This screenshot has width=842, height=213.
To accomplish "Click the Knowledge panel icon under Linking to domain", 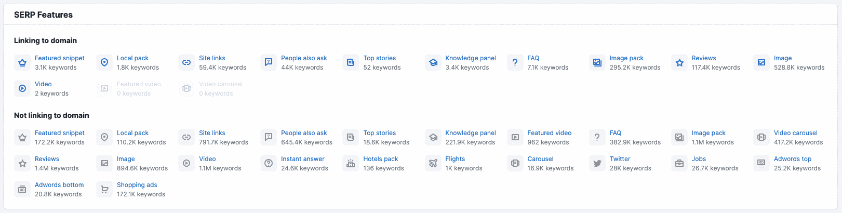I will click(433, 63).
